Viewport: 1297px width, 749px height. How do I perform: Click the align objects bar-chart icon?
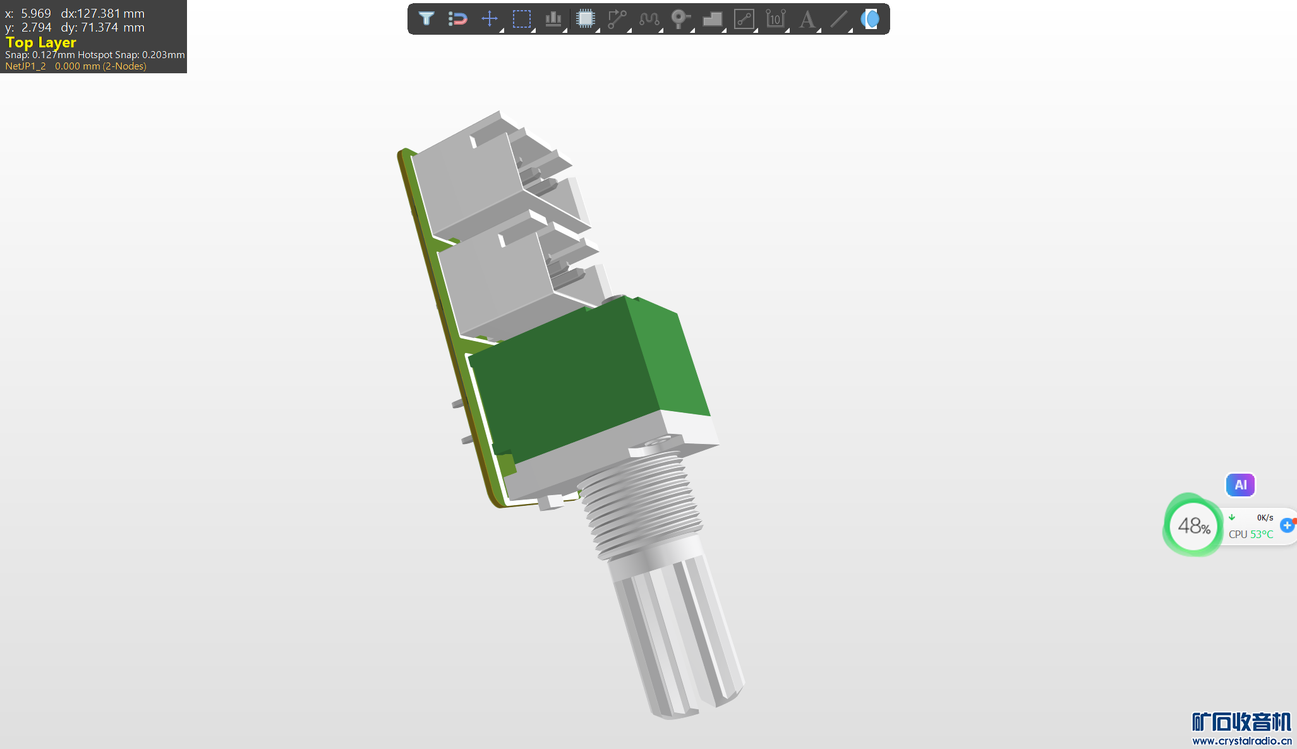[x=553, y=19]
